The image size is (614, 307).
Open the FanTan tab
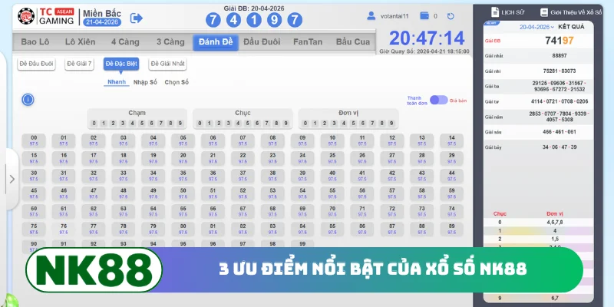coord(308,42)
